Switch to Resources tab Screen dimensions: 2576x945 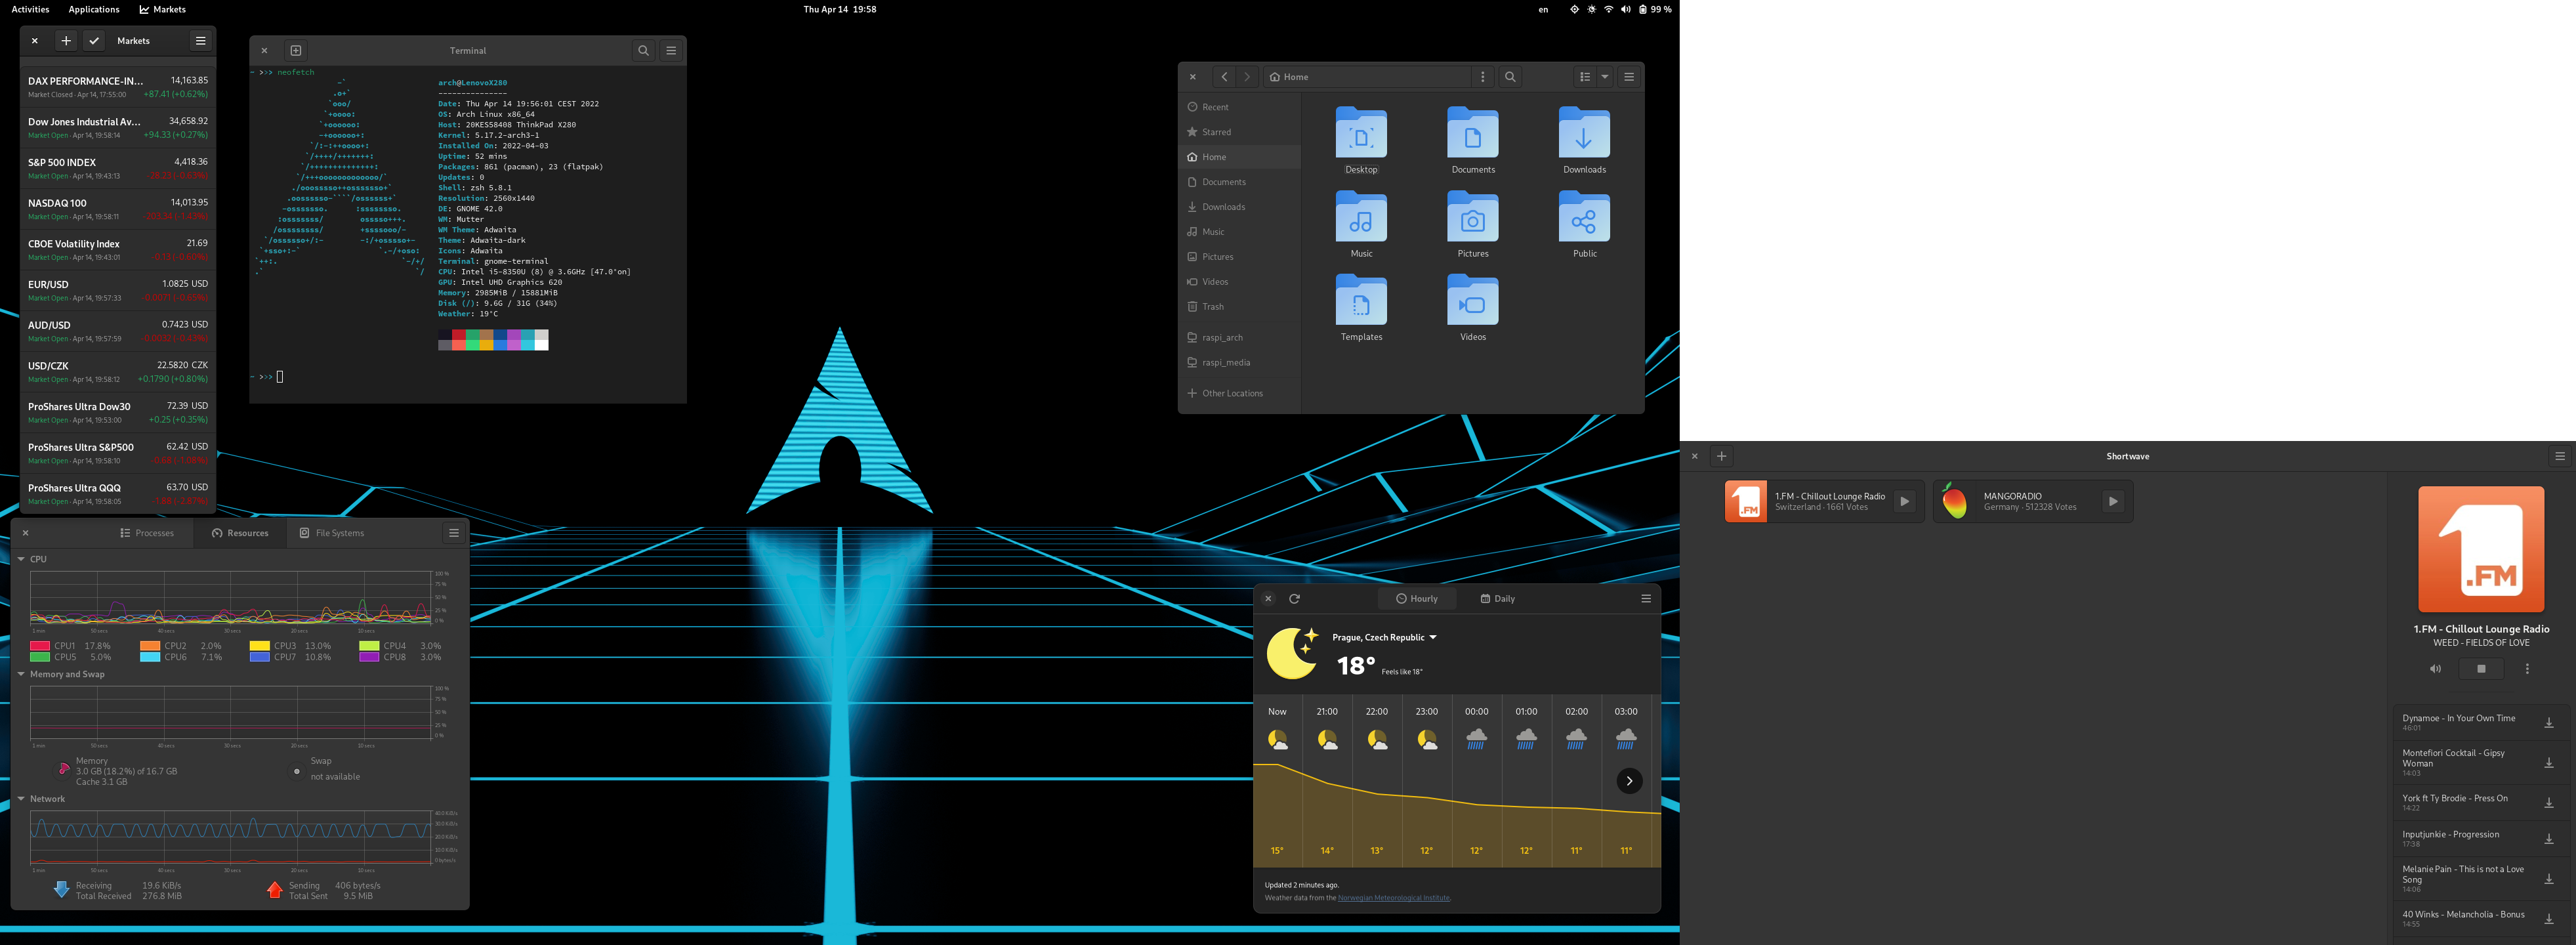point(240,533)
